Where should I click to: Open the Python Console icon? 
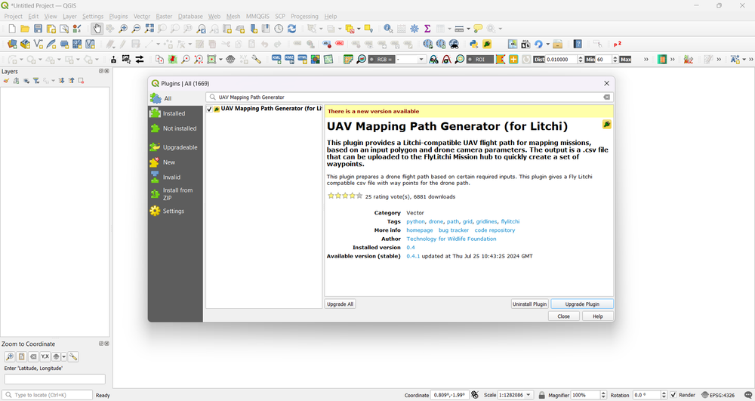[x=474, y=45]
